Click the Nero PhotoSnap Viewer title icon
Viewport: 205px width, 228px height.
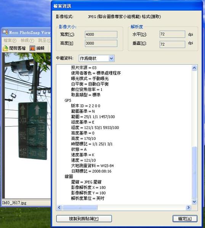point(5,32)
